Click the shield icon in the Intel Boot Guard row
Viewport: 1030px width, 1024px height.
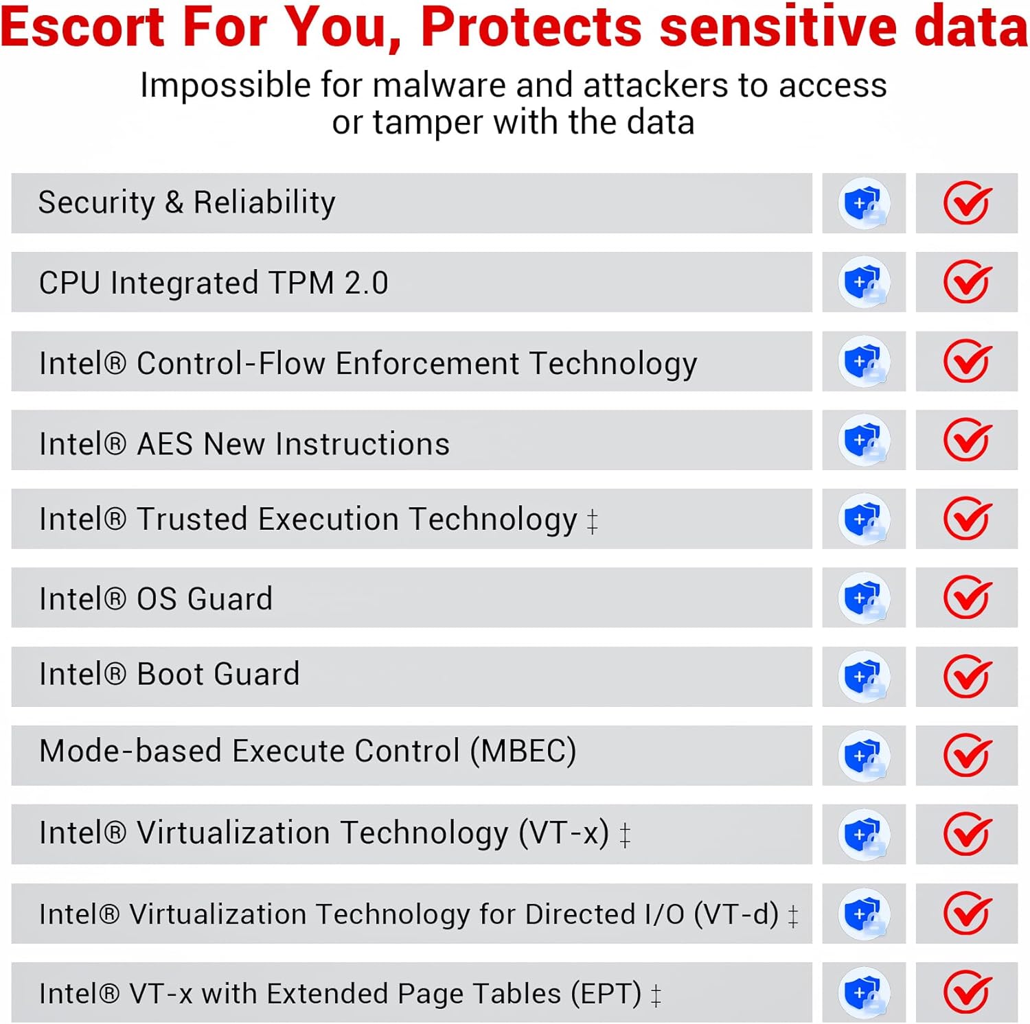(x=863, y=677)
